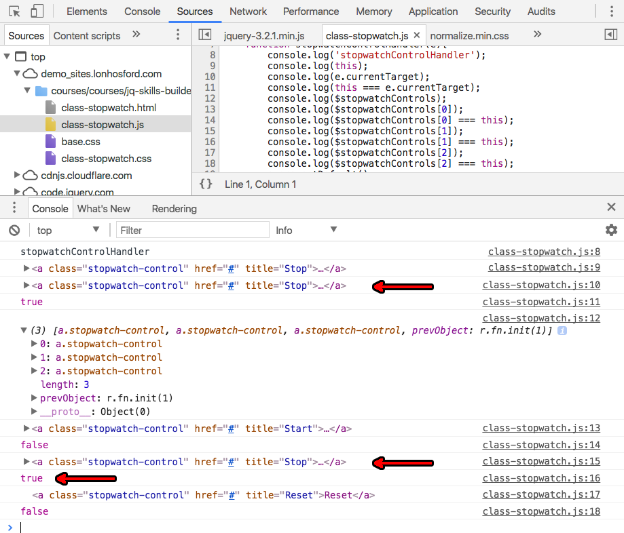This screenshot has width=624, height=533.
Task: Expand index 2 a.stopwatch-control entry
Action: click(x=34, y=371)
